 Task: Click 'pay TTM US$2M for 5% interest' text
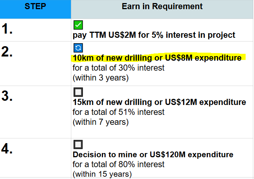click(x=154, y=35)
